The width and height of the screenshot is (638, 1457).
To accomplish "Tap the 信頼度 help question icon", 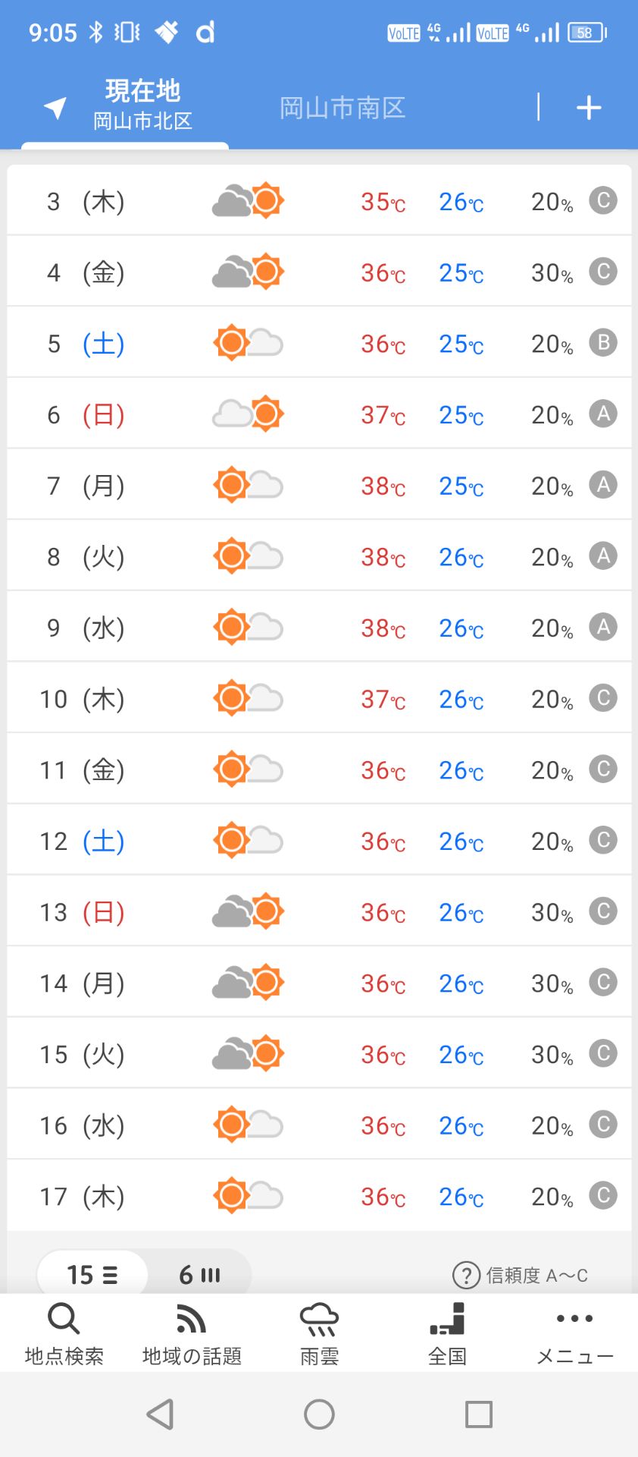I will tap(466, 1275).
